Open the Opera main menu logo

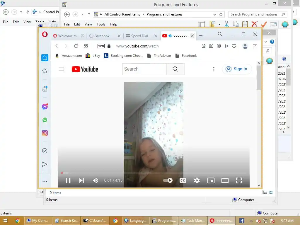click(45, 35)
